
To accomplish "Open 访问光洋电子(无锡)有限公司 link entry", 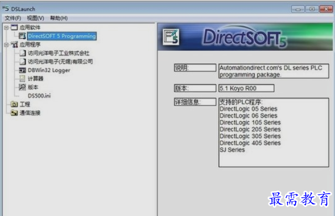I will [x=60, y=62].
